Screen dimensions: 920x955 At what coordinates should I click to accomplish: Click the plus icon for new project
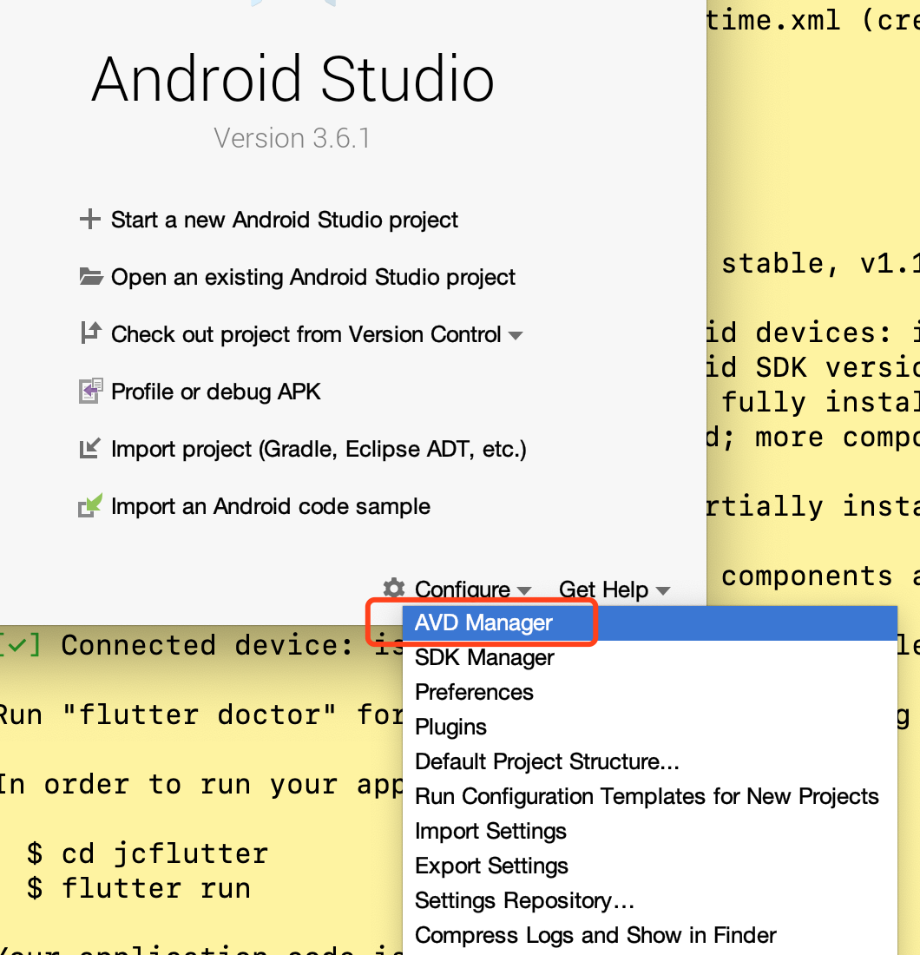click(x=90, y=220)
